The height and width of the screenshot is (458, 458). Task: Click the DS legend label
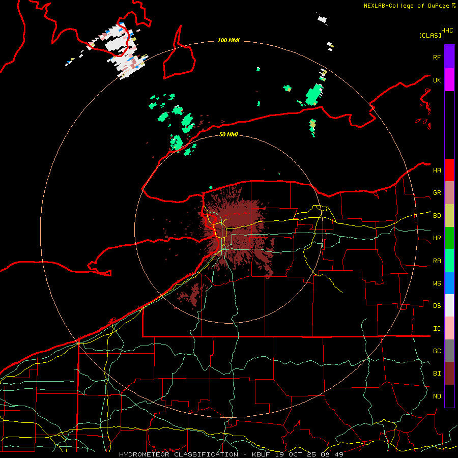click(437, 305)
